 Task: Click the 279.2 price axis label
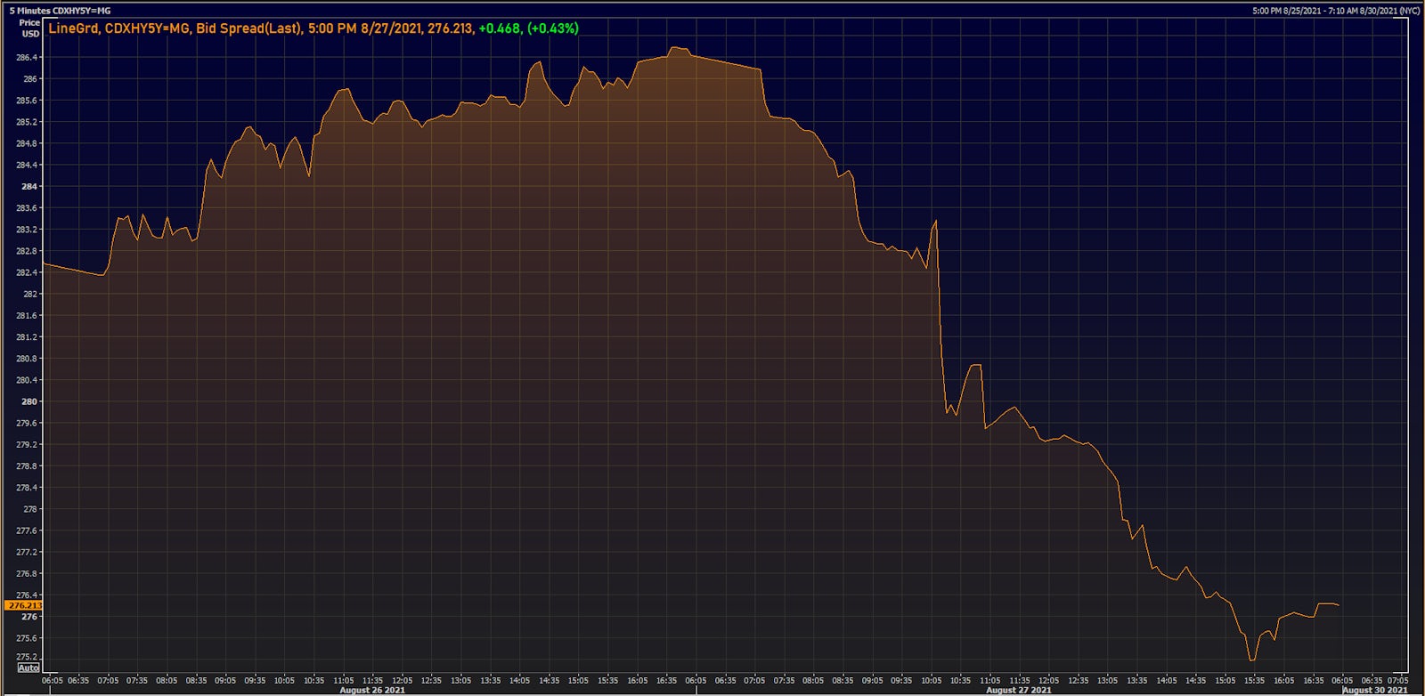pos(27,444)
